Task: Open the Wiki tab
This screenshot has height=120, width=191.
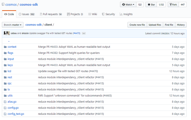Action: [93, 14]
